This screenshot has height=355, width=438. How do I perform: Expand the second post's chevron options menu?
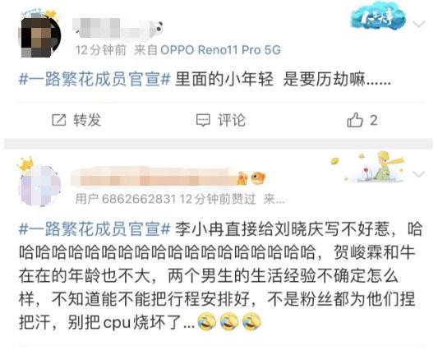419,174
